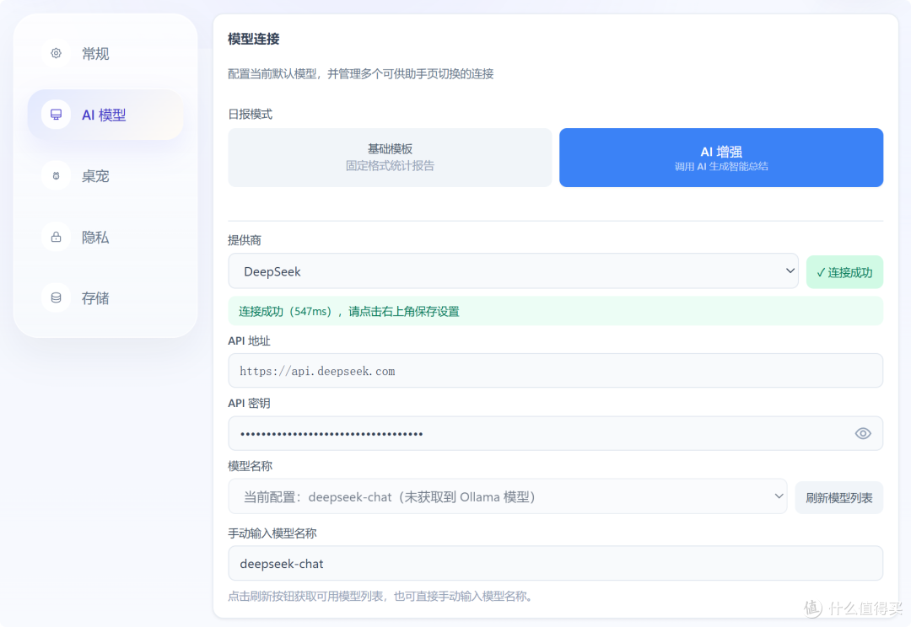Image resolution: width=911 pixels, height=627 pixels.
Task: Focus the API 地址 input field
Action: (555, 371)
